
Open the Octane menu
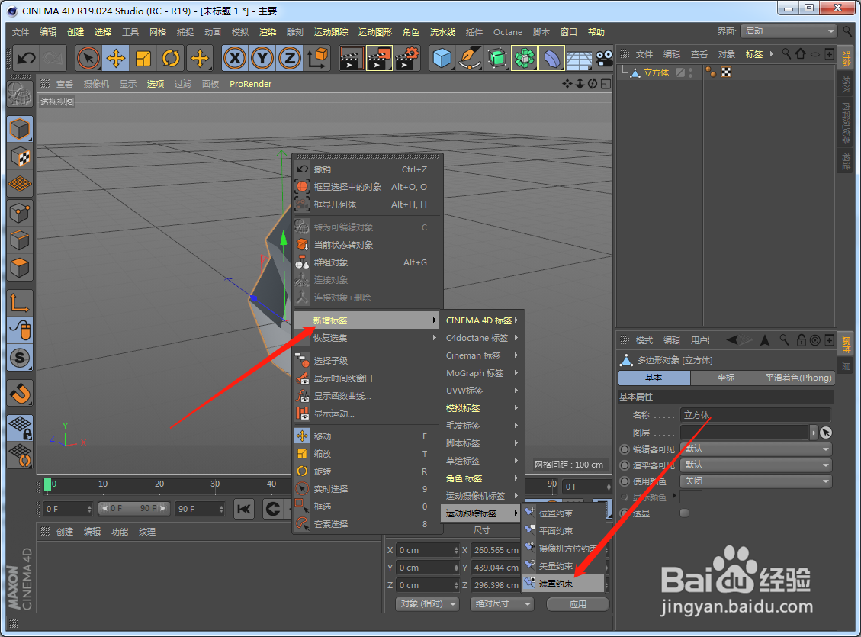[507, 32]
